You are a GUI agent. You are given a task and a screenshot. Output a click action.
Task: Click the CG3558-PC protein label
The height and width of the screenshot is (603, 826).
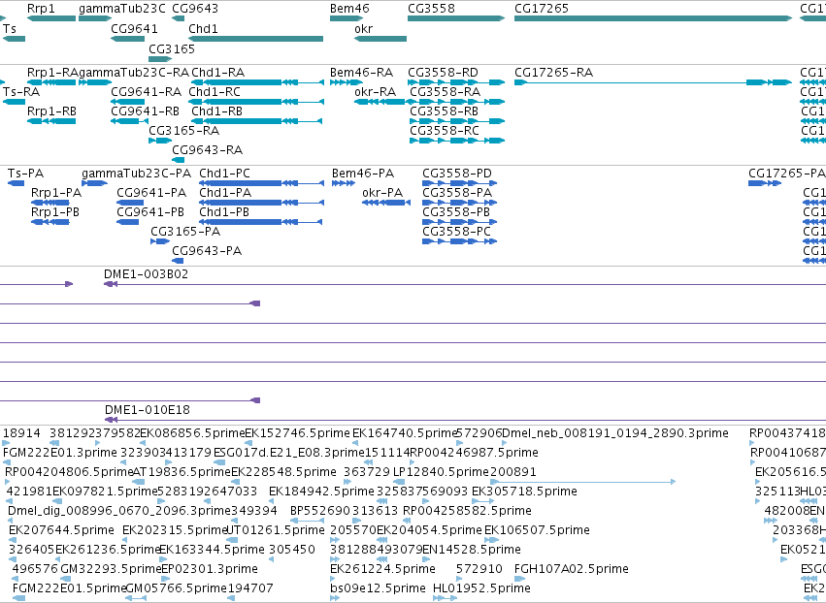coord(457,232)
